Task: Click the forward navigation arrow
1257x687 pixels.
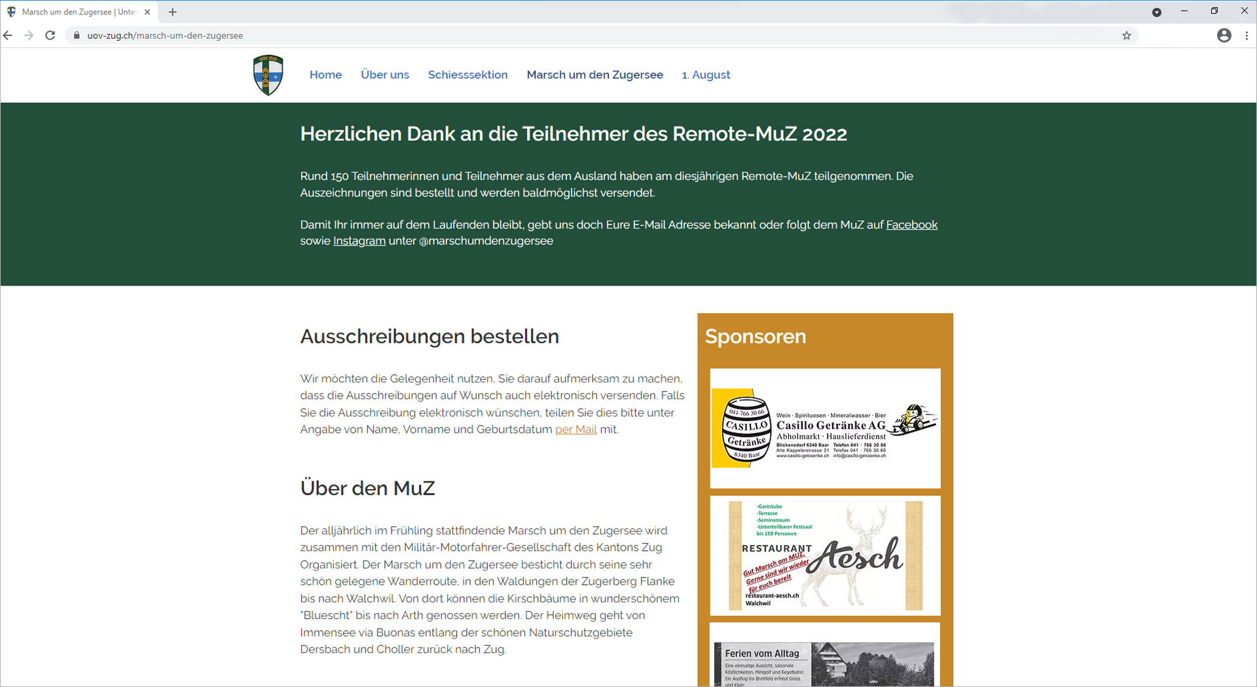Action: click(x=29, y=35)
